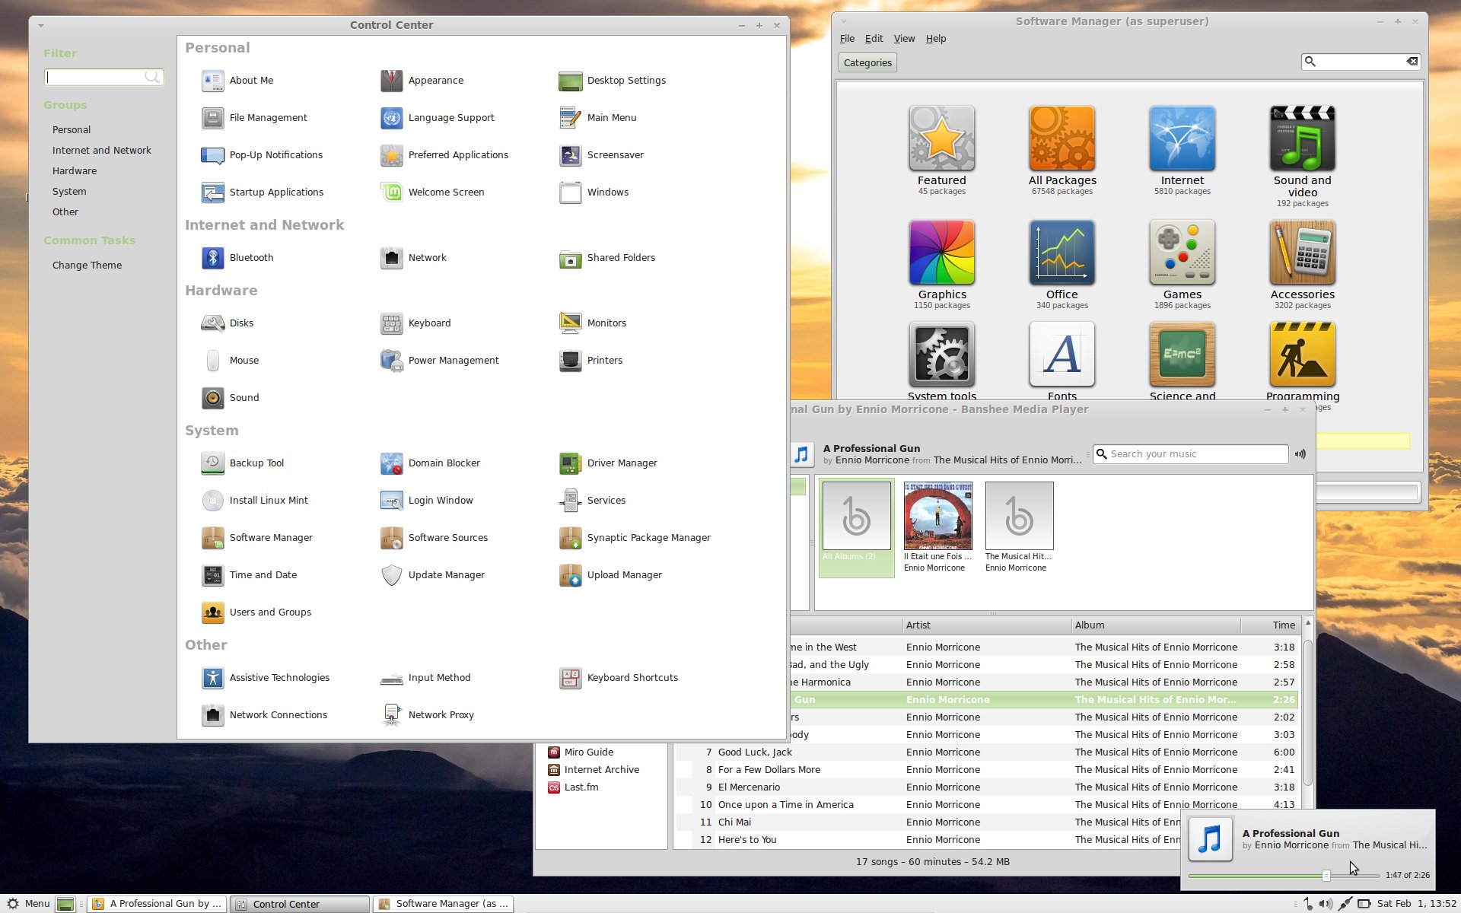Open Help menu in Software Manager
Screen dimensions: 1461x913
[x=936, y=39]
